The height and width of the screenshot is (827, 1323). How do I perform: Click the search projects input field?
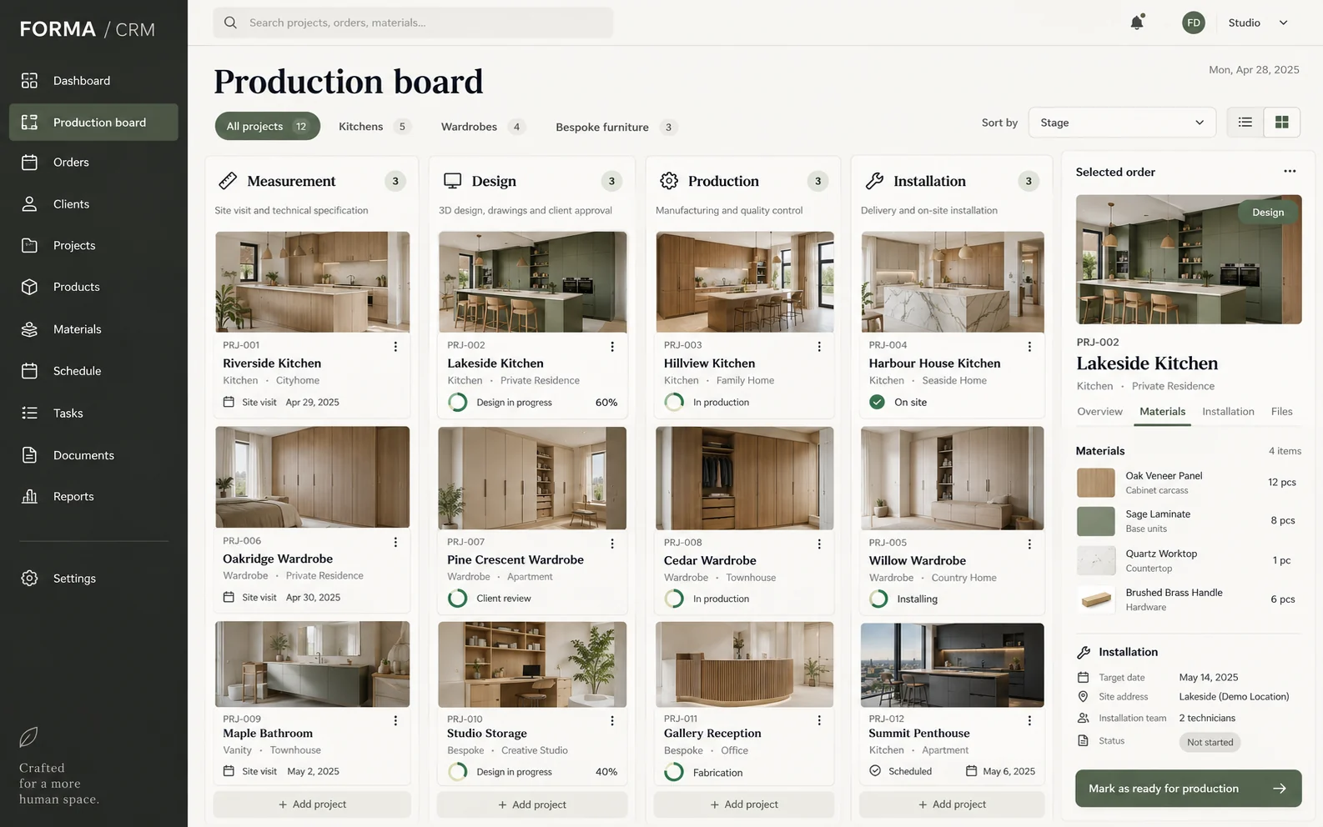tap(413, 23)
